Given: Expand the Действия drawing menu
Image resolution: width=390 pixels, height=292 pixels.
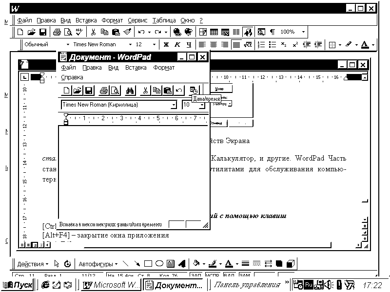Looking at the screenshot, I should point(33,264).
